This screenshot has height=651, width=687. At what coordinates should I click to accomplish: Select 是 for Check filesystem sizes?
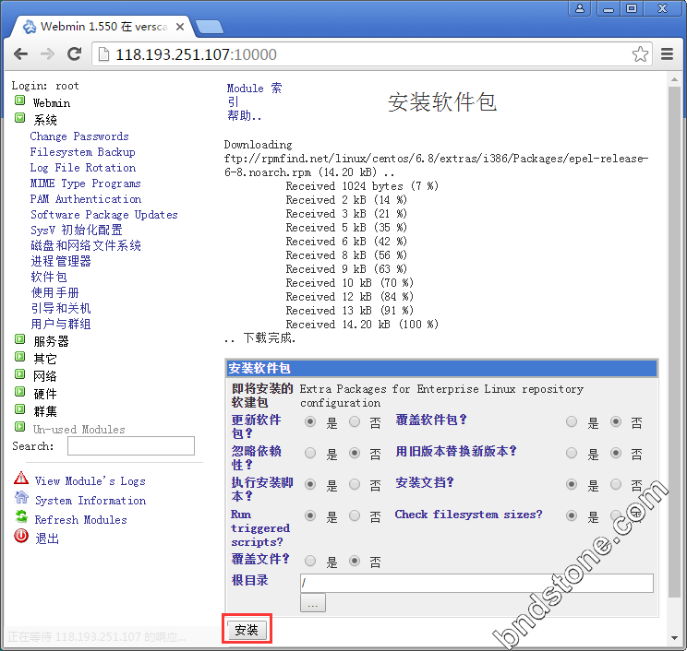(x=572, y=515)
